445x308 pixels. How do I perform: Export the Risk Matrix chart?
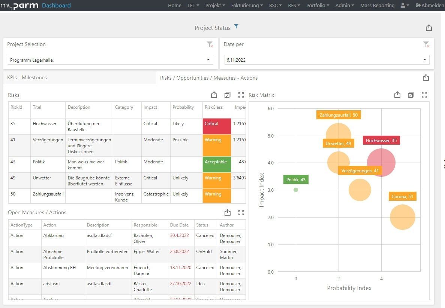tap(397, 95)
